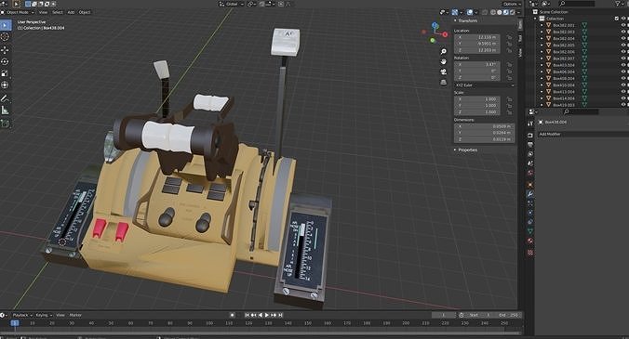
Task: Open the Object Mode dropdown
Action: 18,12
